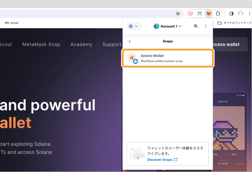Open the Support nav item
Image resolution: width=252 pixels, height=172 pixels.
tap(112, 44)
